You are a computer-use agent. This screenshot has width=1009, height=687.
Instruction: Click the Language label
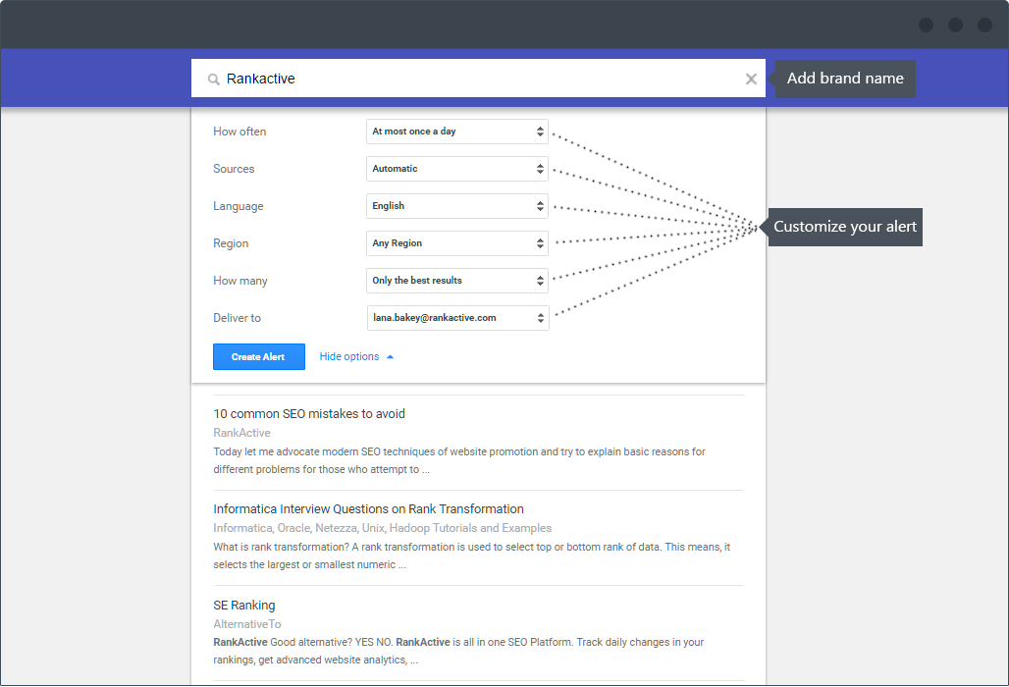click(239, 206)
